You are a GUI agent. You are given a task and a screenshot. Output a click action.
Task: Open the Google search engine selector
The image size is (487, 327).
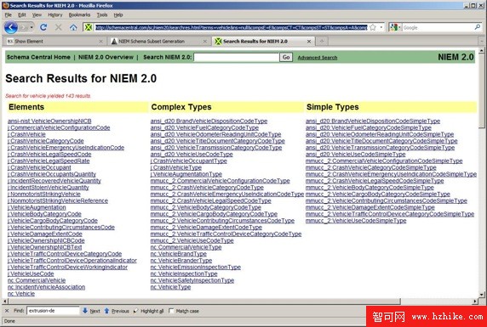(x=395, y=27)
